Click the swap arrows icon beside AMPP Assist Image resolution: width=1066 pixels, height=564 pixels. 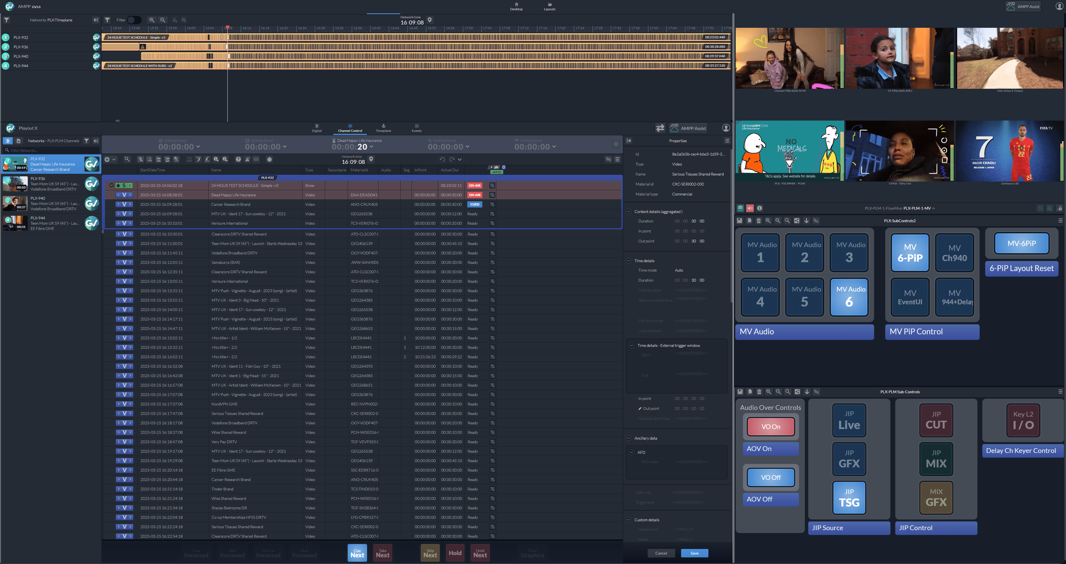pyautogui.click(x=660, y=128)
